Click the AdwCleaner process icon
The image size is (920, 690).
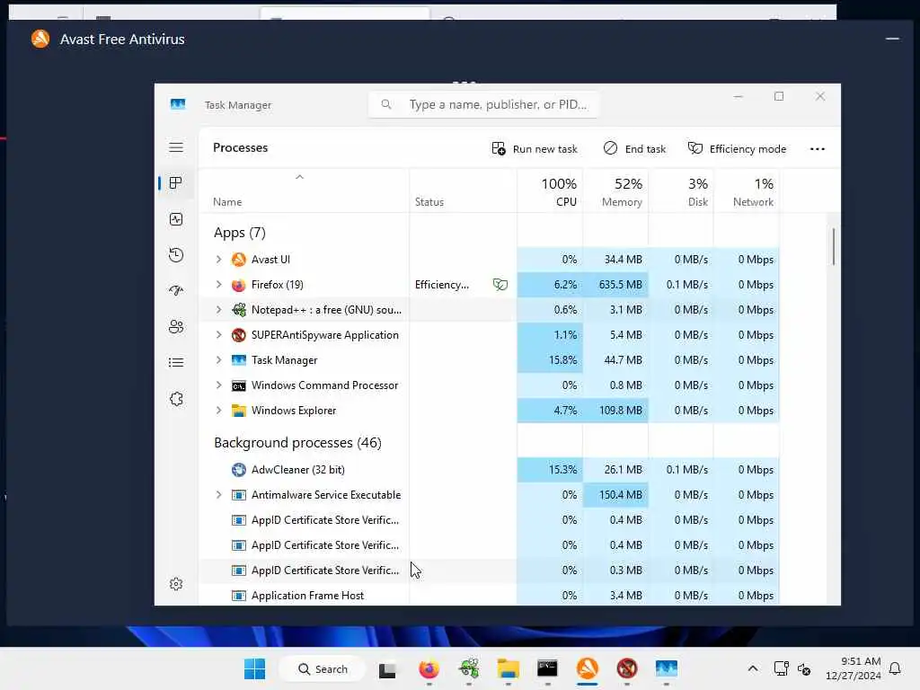pos(239,470)
